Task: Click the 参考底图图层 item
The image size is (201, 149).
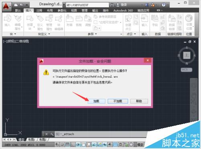Action: [105, 17]
